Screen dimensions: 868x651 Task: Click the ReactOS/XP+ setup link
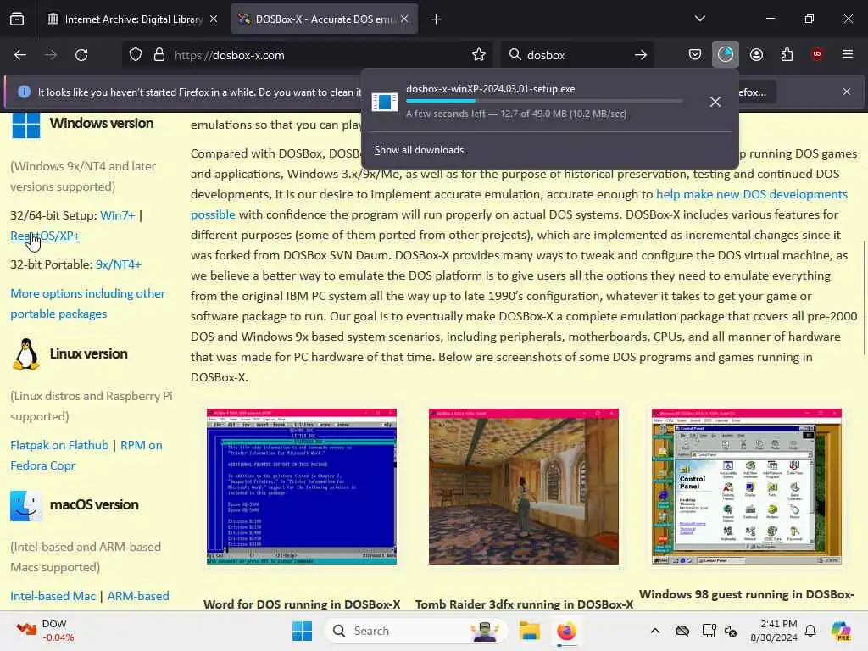pos(45,236)
